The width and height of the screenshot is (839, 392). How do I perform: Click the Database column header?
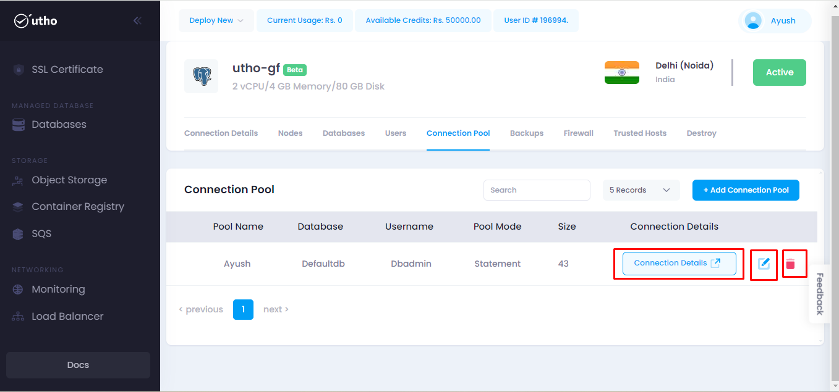(320, 227)
